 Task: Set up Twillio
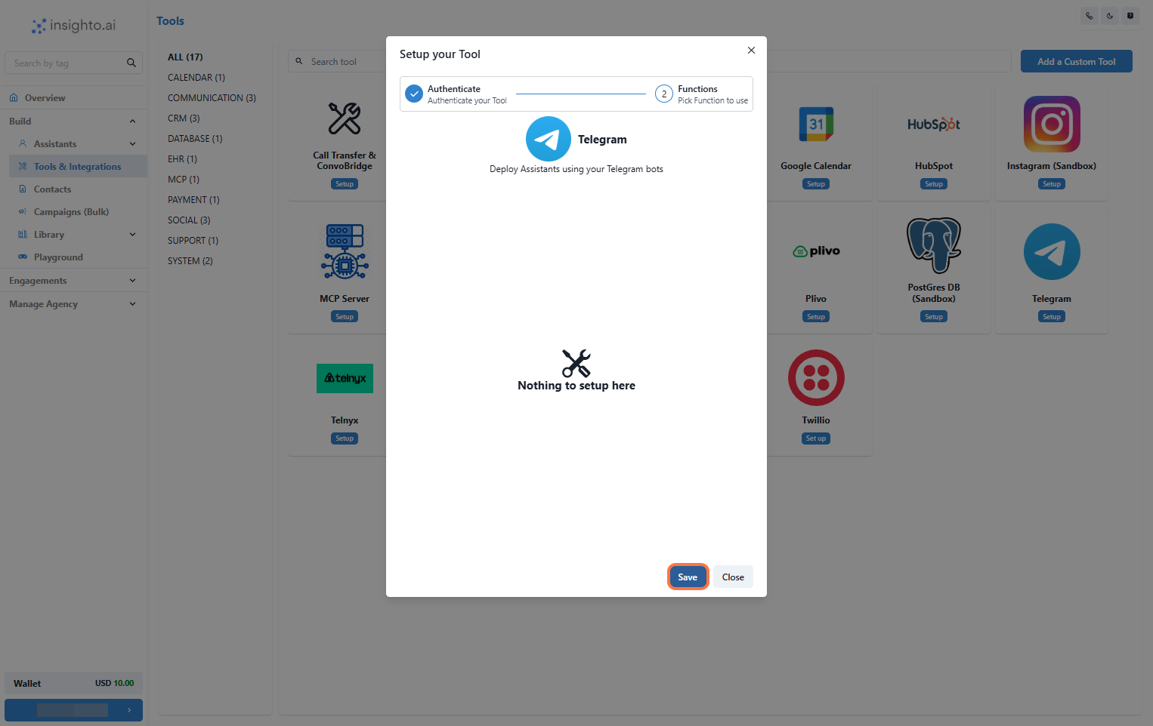(x=816, y=438)
